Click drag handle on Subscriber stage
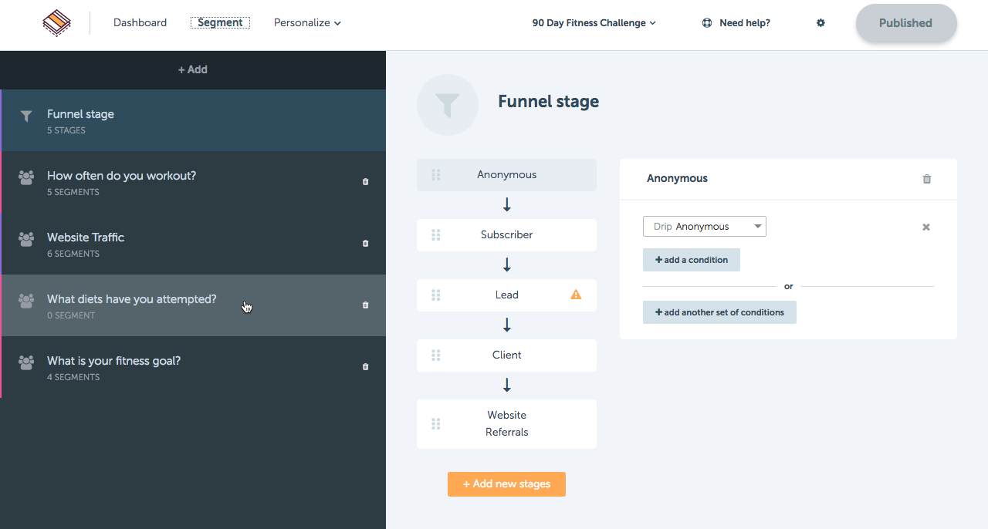The height and width of the screenshot is (529, 988). click(x=436, y=235)
